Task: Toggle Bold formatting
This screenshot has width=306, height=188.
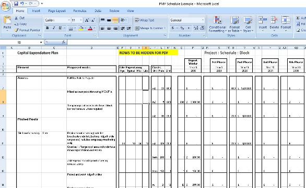Action: click(48, 28)
